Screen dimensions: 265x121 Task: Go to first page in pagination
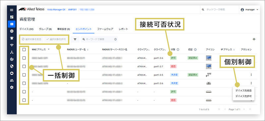219,109
